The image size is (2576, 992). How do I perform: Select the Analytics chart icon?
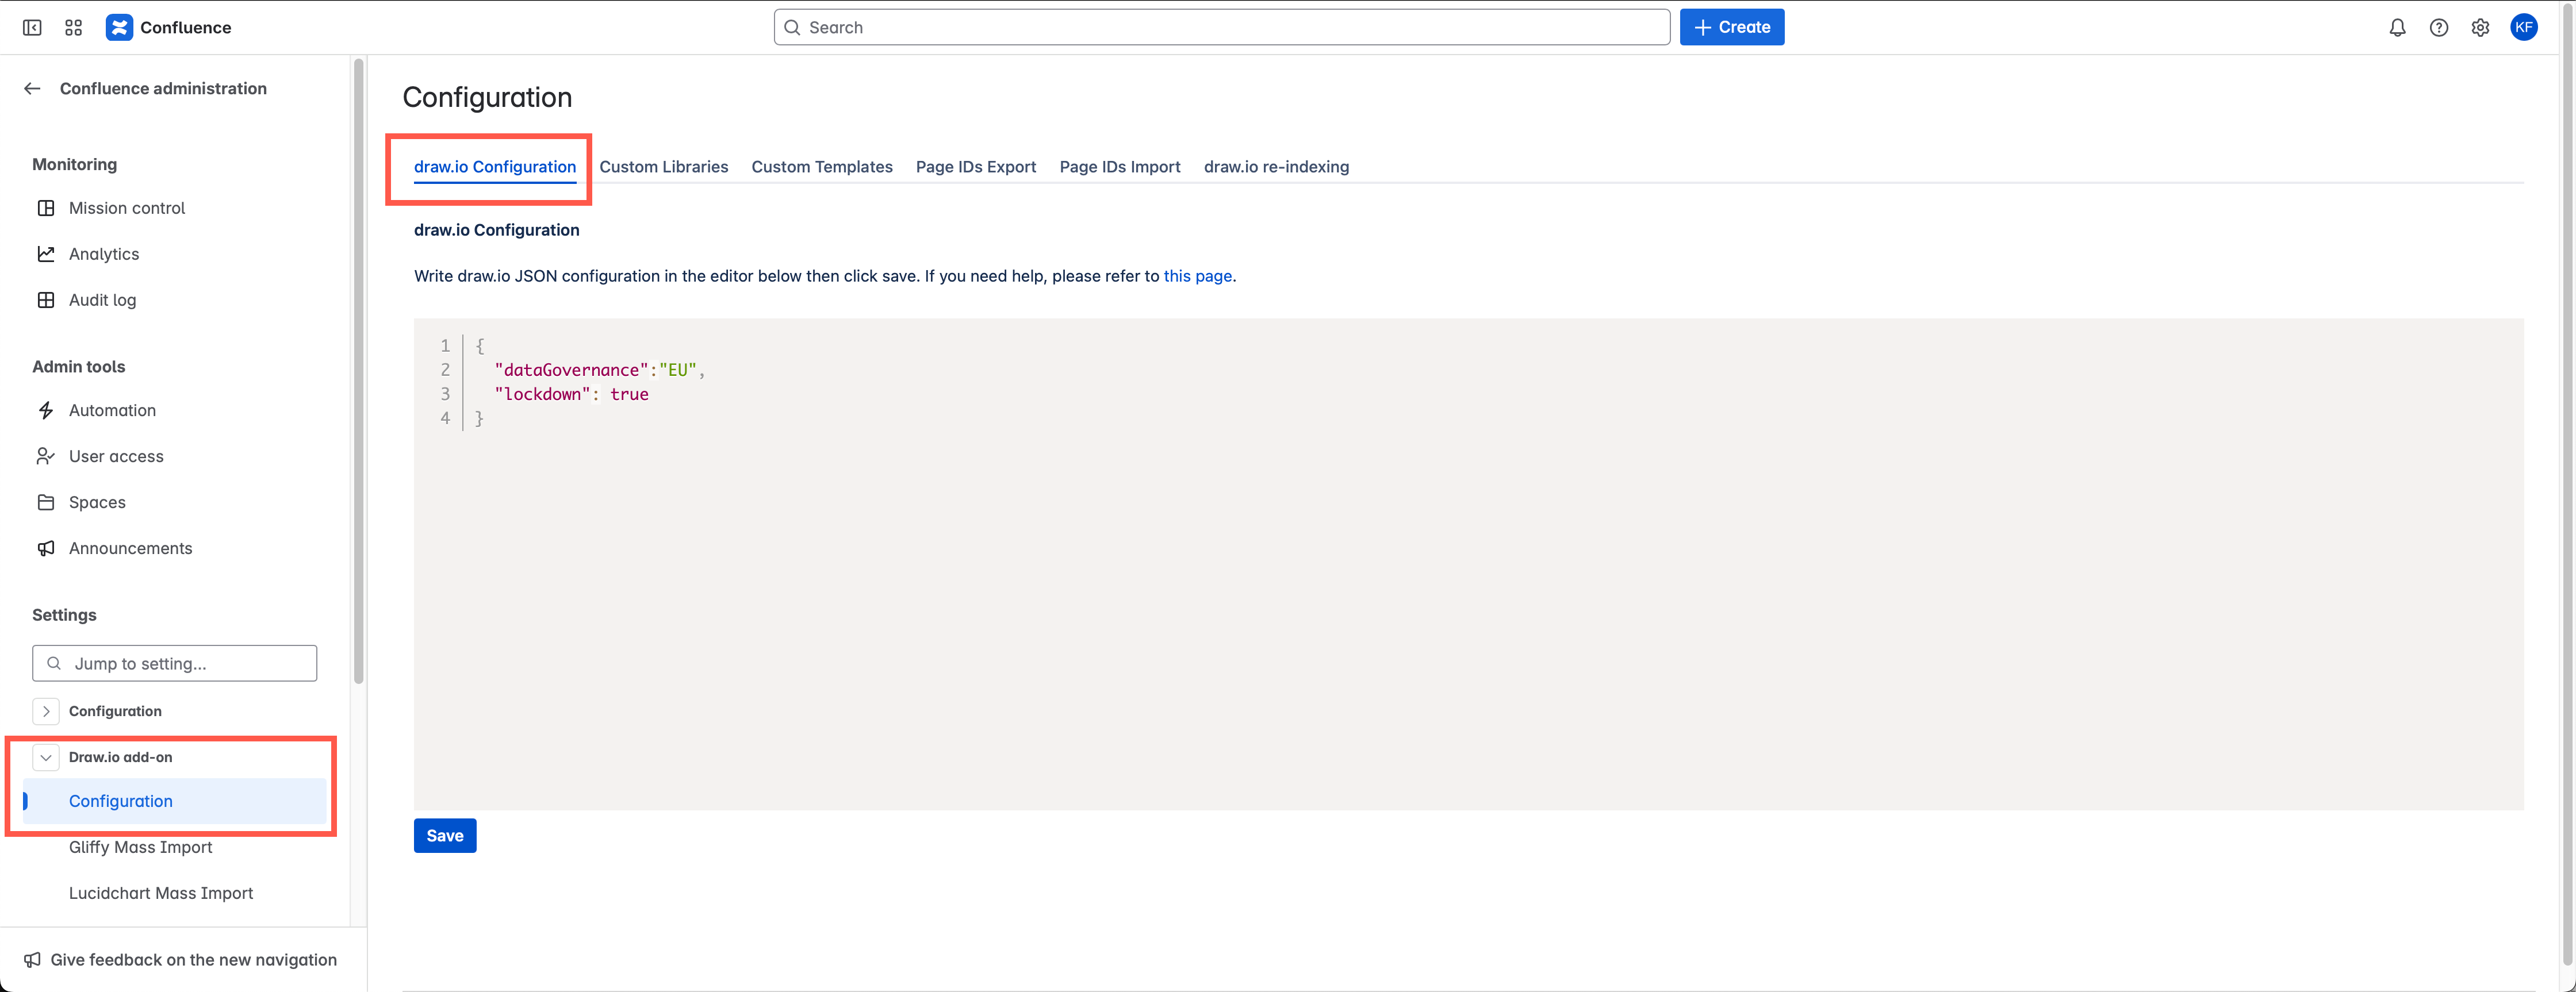[46, 253]
